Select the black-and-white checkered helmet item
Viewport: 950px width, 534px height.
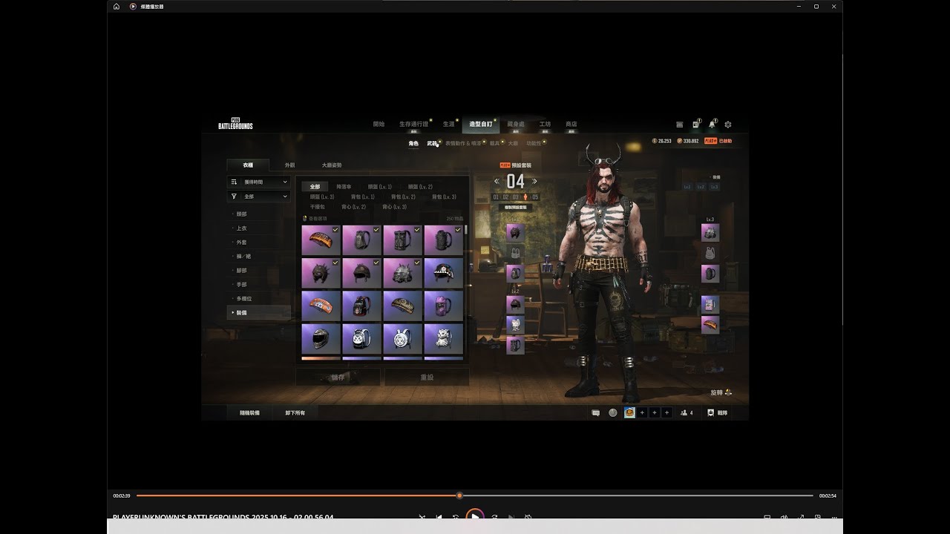(x=444, y=273)
